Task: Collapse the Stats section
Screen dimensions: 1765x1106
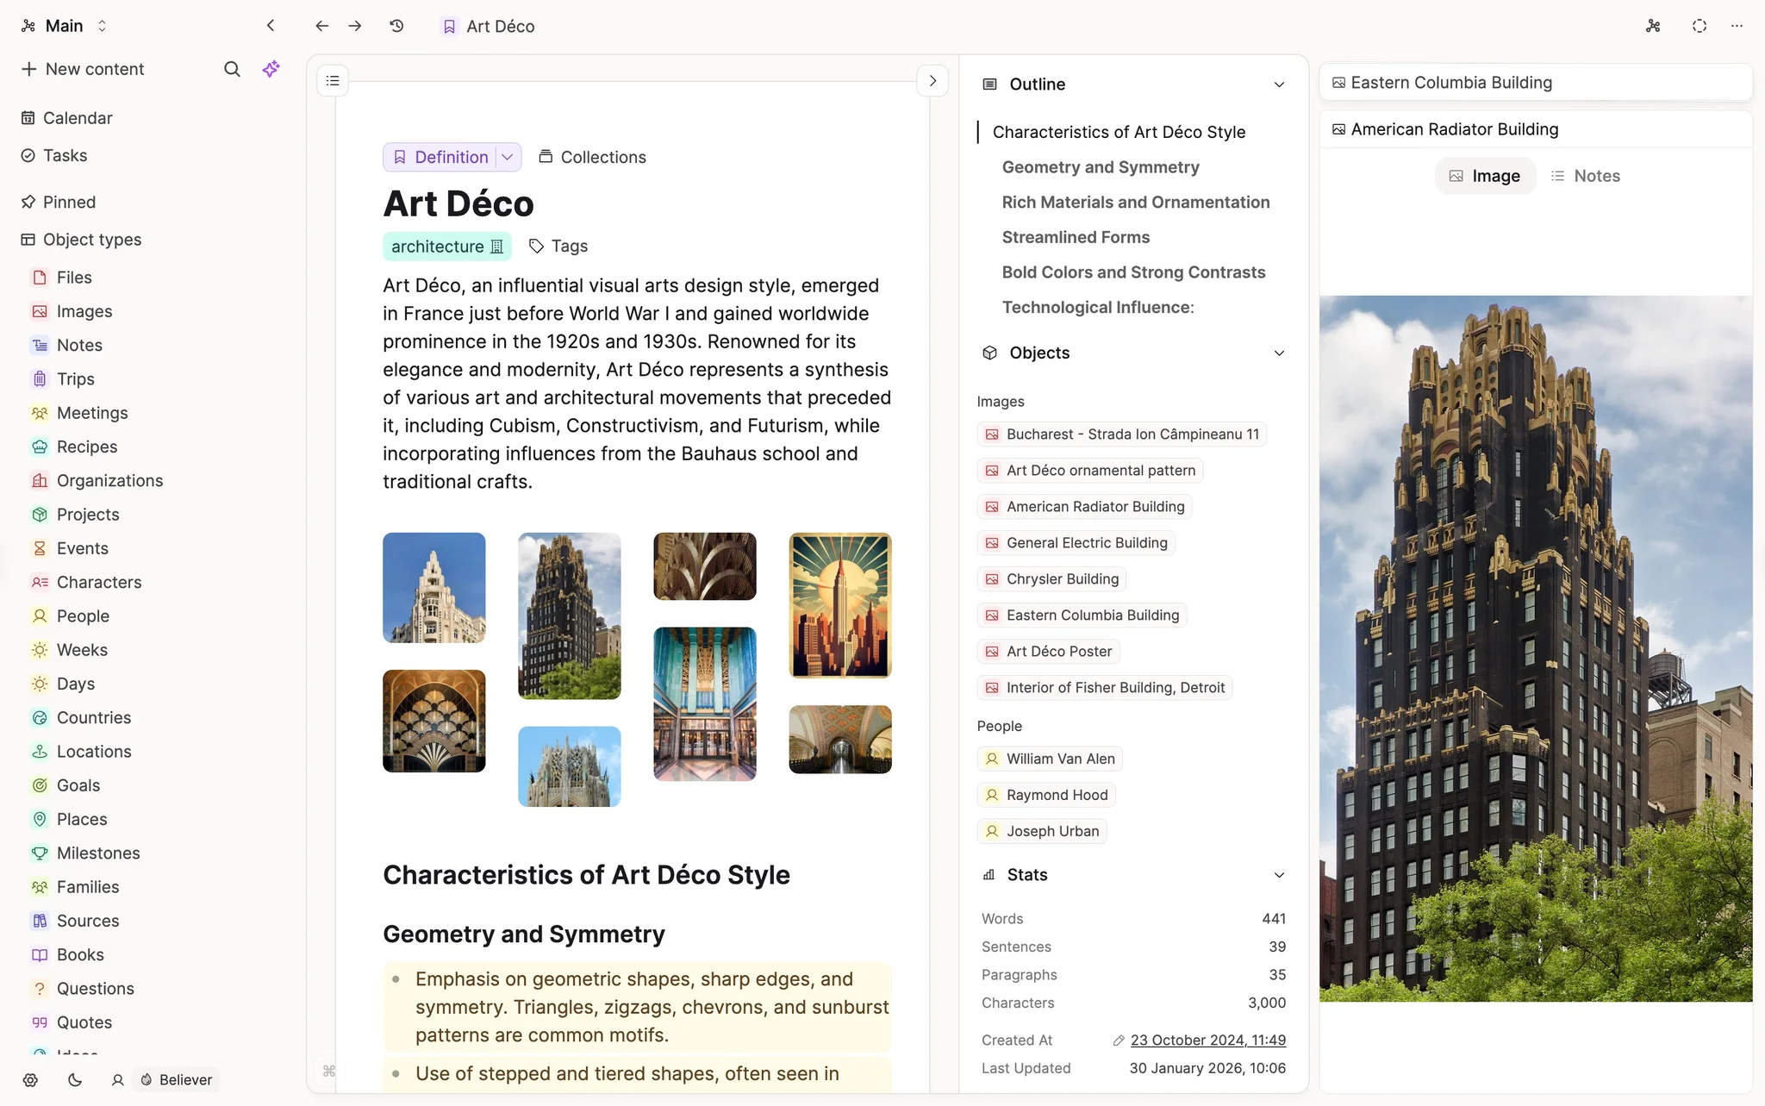Action: click(1279, 874)
